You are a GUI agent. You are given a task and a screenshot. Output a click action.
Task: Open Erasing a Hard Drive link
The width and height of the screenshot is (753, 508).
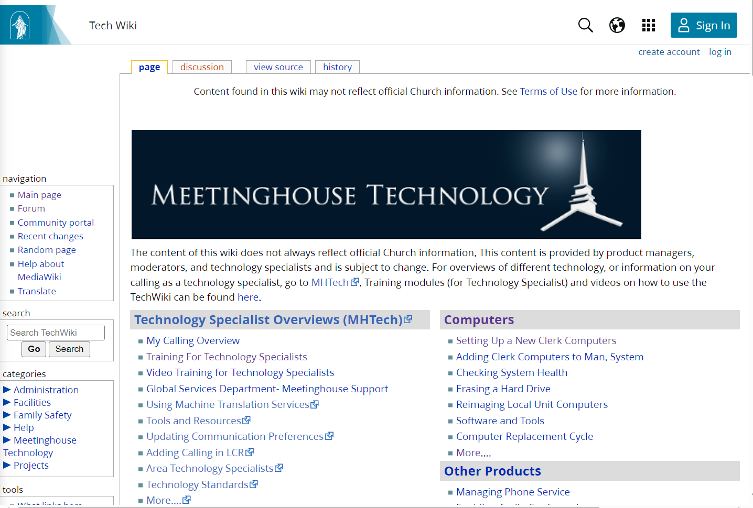coord(503,389)
